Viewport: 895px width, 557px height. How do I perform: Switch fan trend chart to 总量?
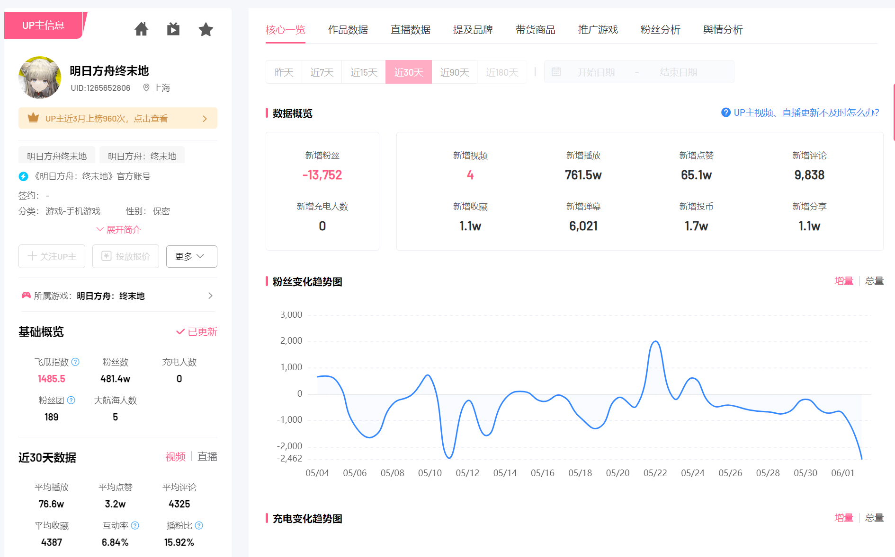874,281
